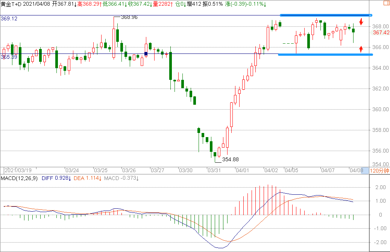Click the 368.96 high price marker label

click(x=129, y=17)
